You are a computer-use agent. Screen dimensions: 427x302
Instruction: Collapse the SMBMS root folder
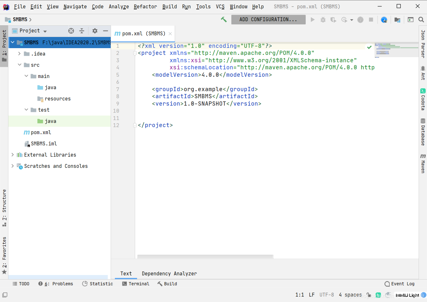[13, 42]
